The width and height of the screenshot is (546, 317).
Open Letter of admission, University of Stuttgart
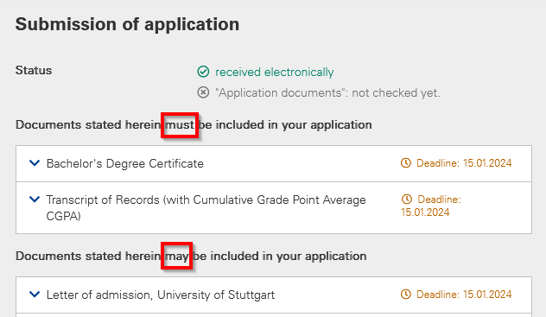point(161,295)
